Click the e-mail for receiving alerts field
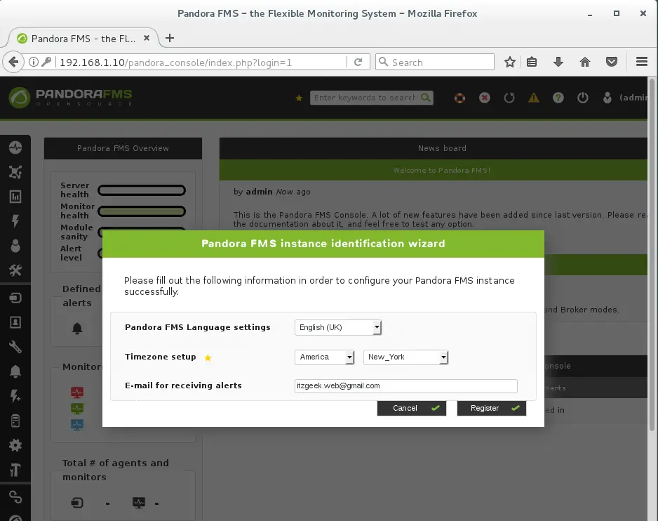Screen dimensions: 658x521 coord(405,385)
